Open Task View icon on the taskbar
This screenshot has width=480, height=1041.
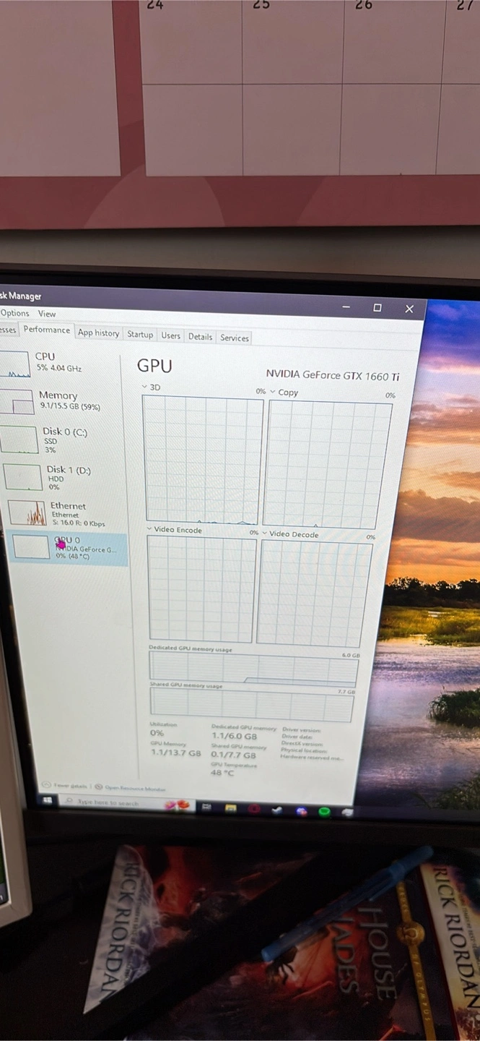[x=206, y=806]
